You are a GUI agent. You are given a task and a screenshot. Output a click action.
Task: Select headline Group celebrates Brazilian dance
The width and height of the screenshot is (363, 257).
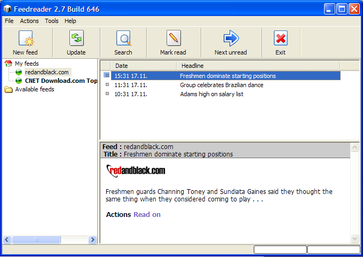click(222, 85)
